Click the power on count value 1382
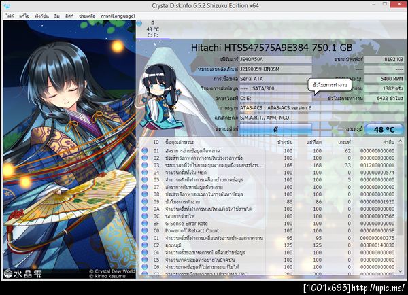 point(384,88)
